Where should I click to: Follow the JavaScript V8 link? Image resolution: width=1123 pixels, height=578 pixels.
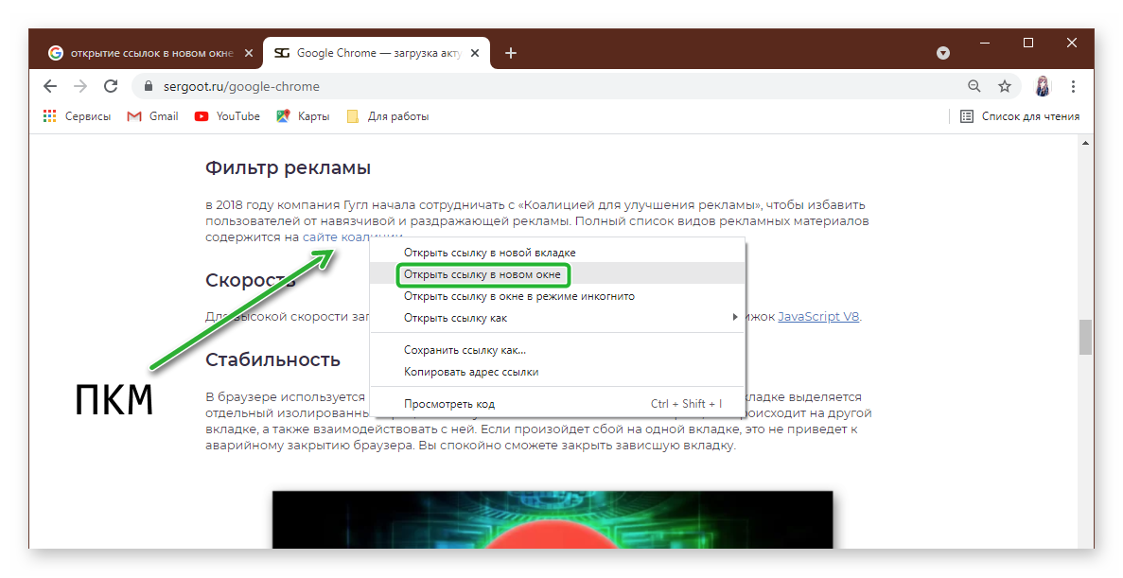(x=818, y=317)
